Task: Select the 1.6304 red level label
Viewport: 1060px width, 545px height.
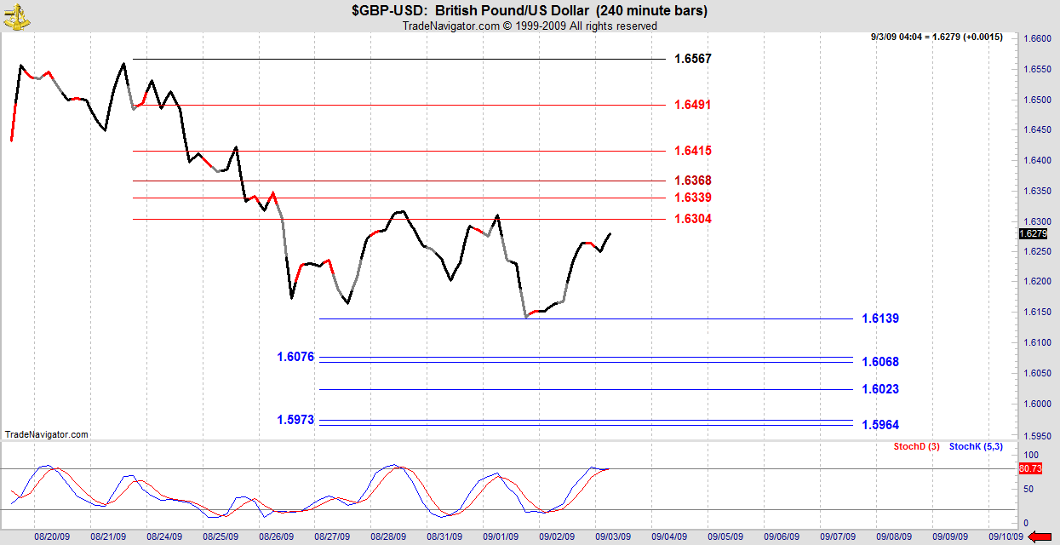Action: click(692, 219)
